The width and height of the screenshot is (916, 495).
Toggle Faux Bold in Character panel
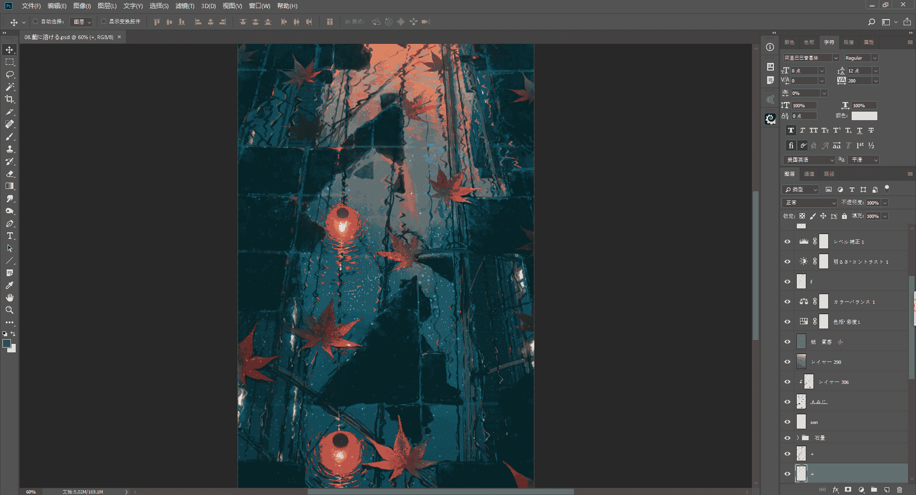[x=791, y=130]
